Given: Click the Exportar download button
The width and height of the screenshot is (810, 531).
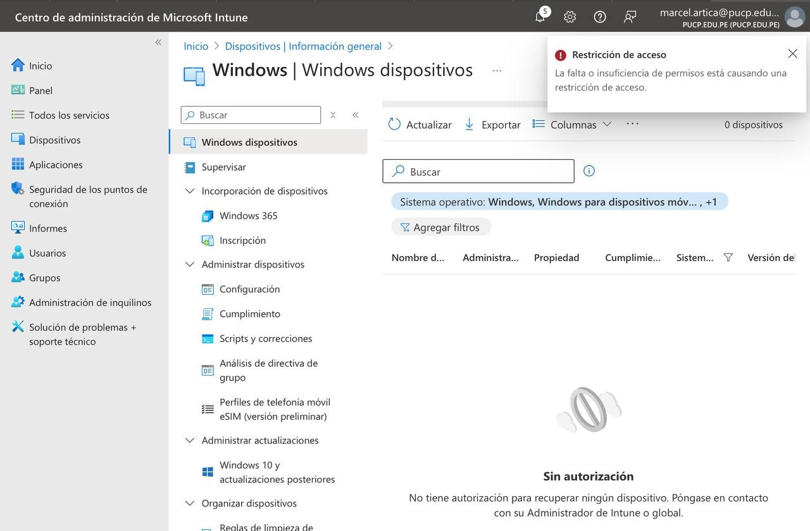Looking at the screenshot, I should coord(492,125).
